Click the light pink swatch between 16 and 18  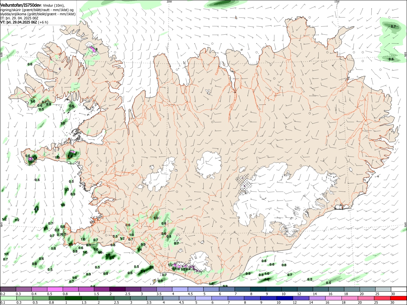(333, 298)
